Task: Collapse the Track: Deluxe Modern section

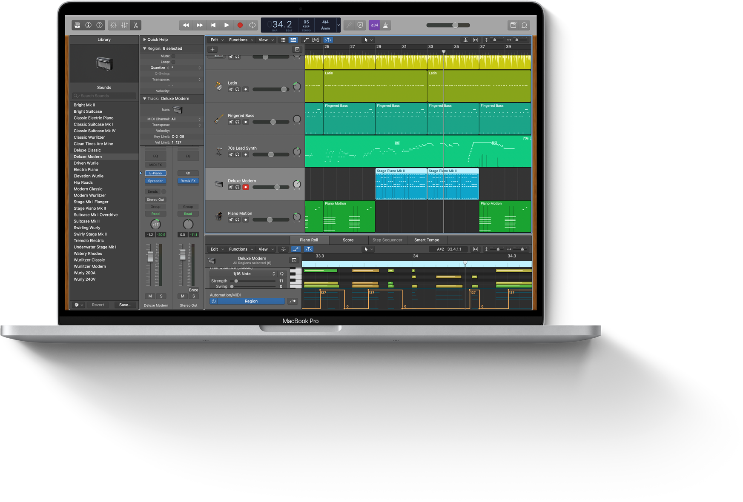Action: 144,99
